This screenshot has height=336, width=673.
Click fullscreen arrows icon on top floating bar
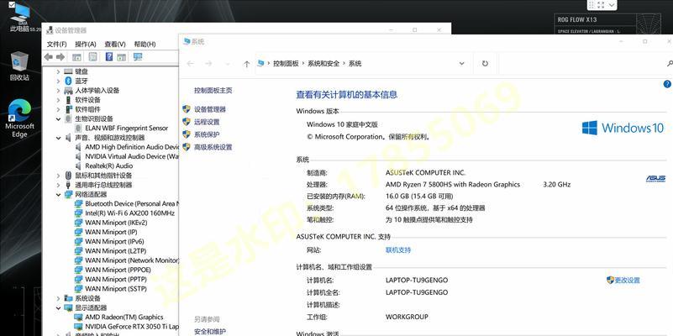click(601, 5)
